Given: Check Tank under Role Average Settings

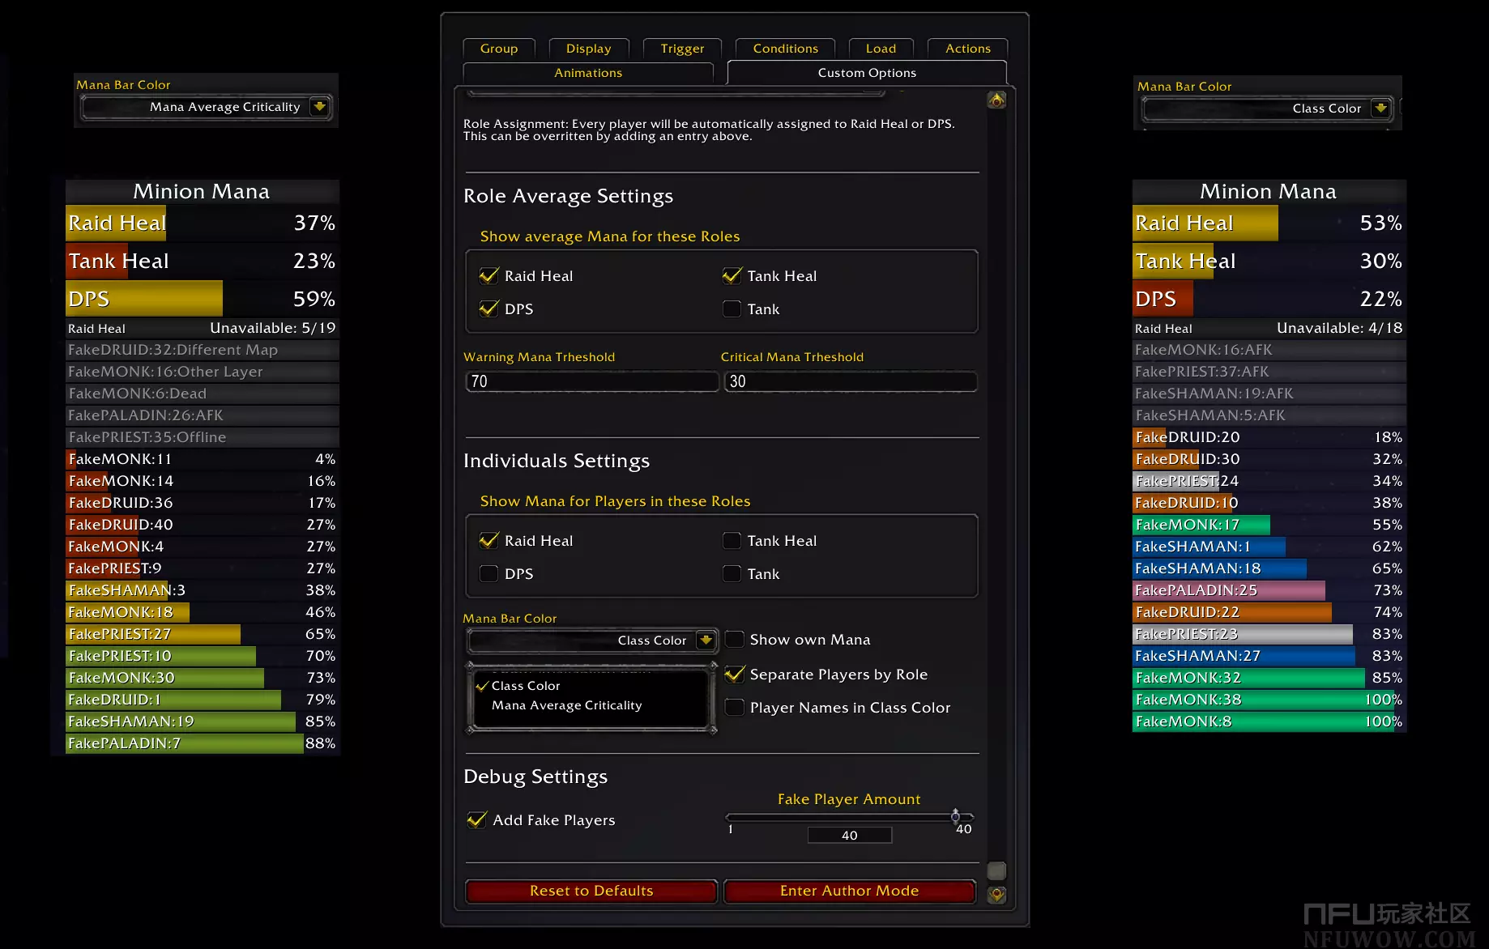Looking at the screenshot, I should pyautogui.click(x=732, y=309).
